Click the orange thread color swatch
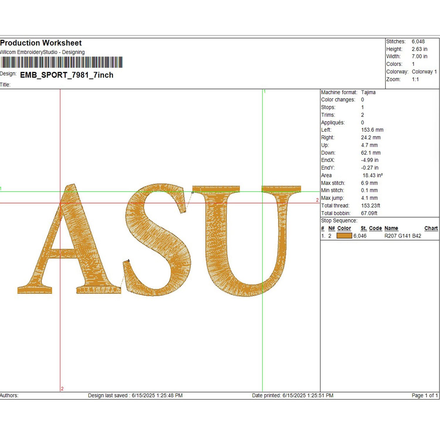 click(344, 236)
